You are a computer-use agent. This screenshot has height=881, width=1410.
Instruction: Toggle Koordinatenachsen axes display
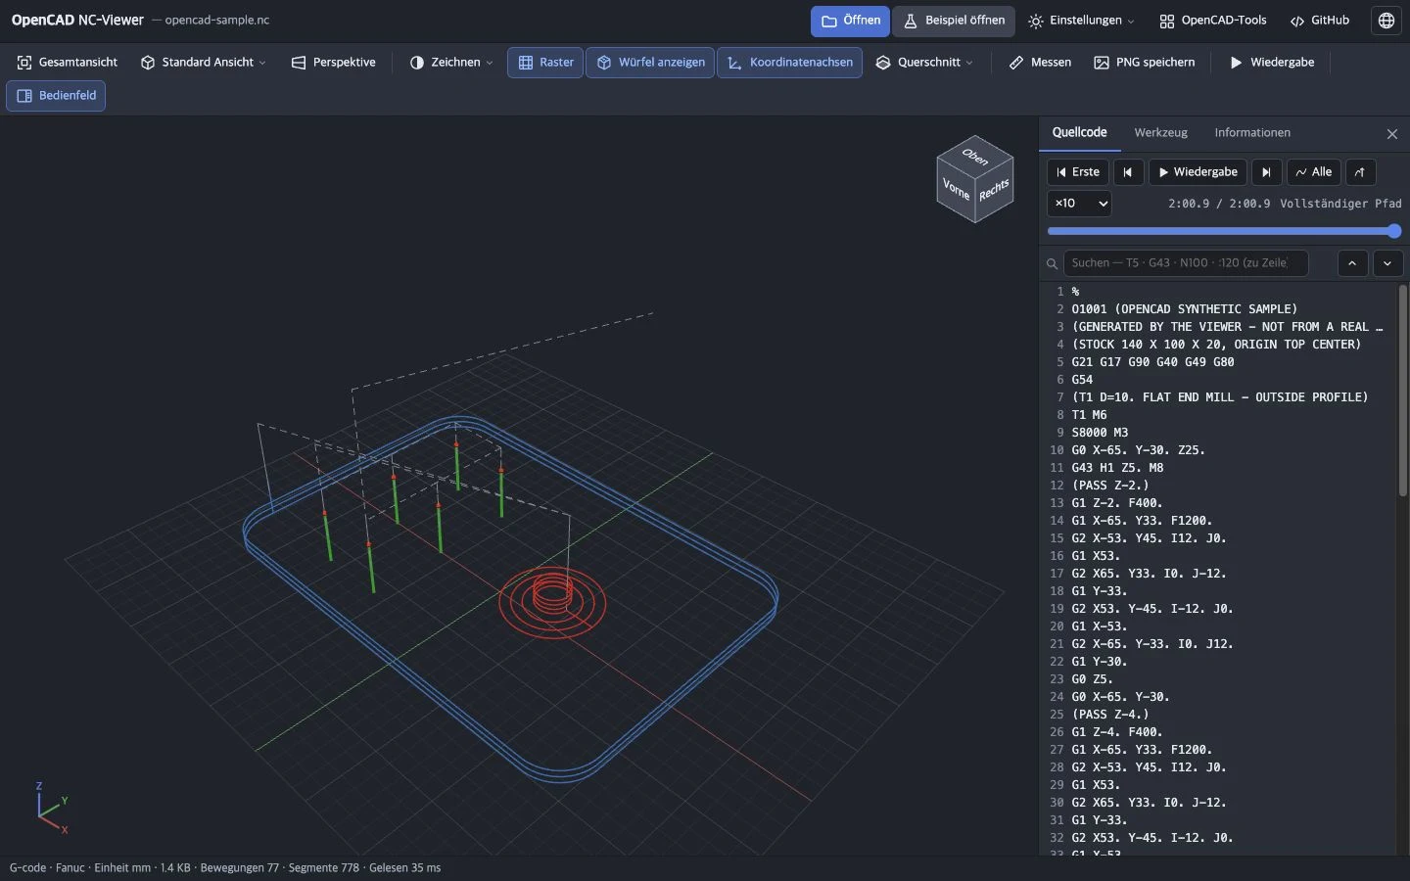pyautogui.click(x=789, y=63)
